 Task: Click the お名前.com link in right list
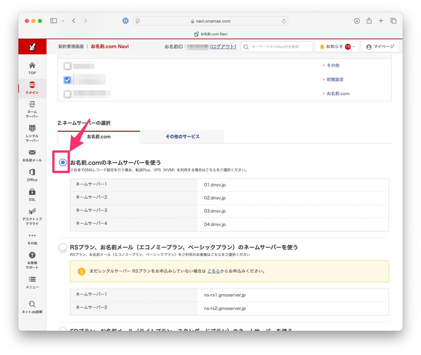click(338, 94)
